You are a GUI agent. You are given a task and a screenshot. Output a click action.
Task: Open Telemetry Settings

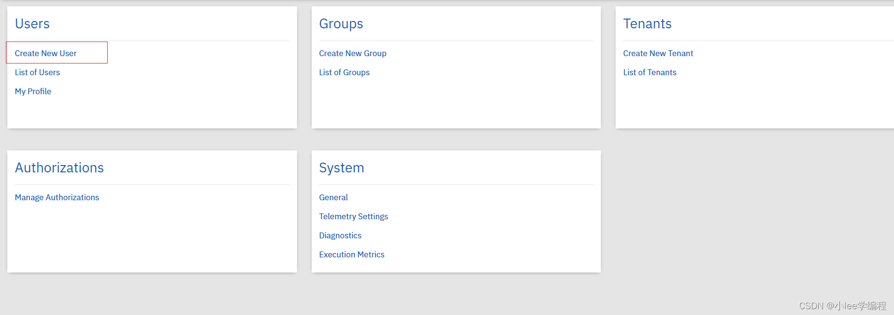coord(353,216)
